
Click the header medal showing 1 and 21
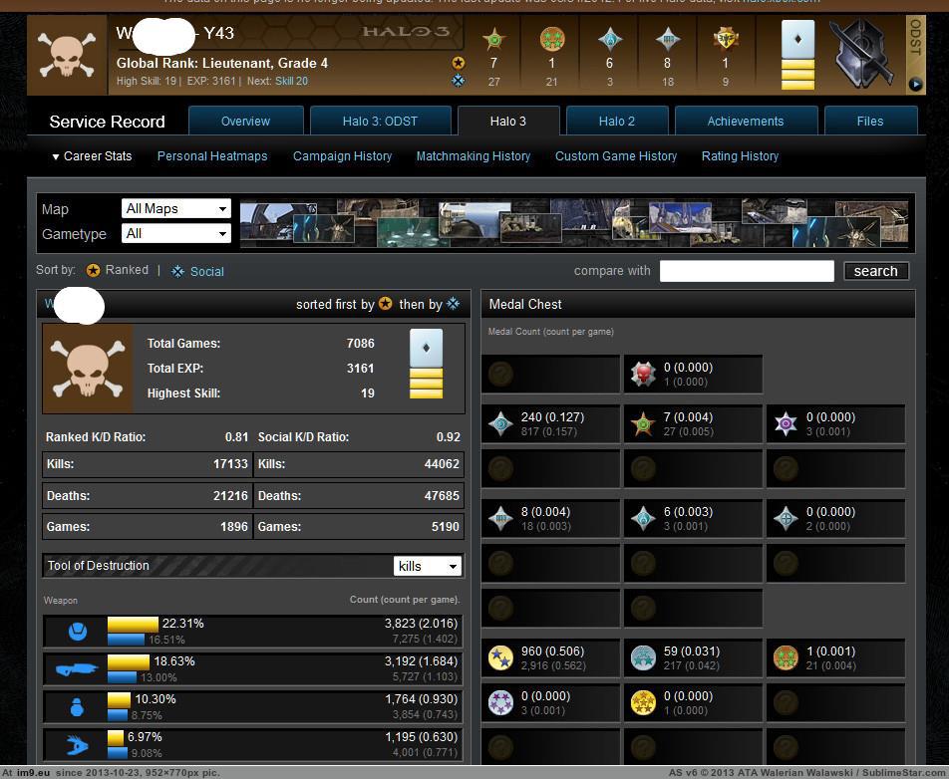click(x=552, y=39)
